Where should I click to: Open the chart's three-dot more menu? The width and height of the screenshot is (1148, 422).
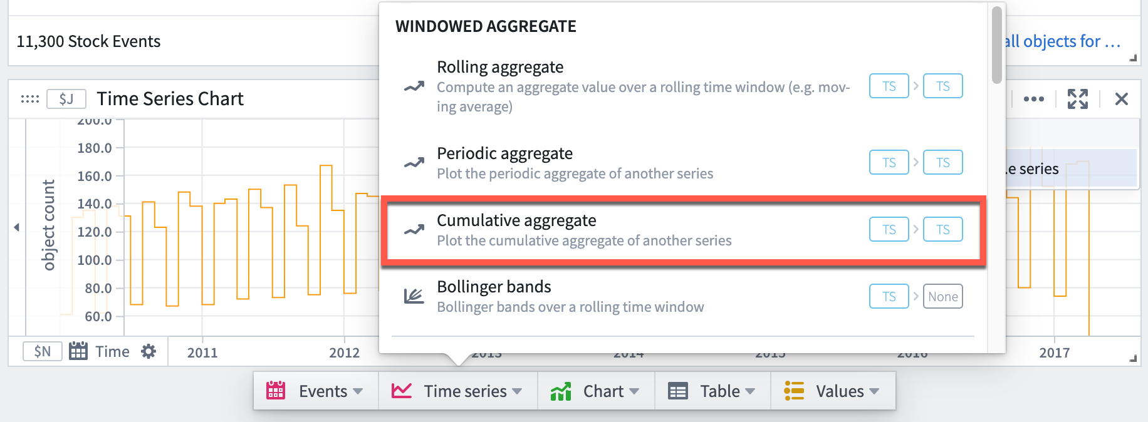click(1034, 99)
